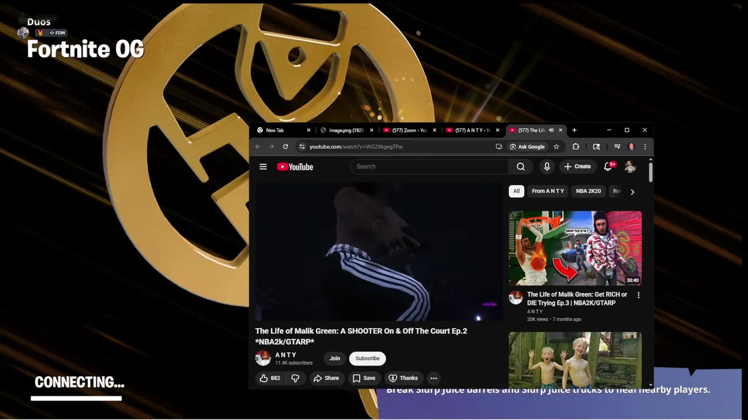
Task: Start voice search with microphone icon
Action: (x=547, y=167)
